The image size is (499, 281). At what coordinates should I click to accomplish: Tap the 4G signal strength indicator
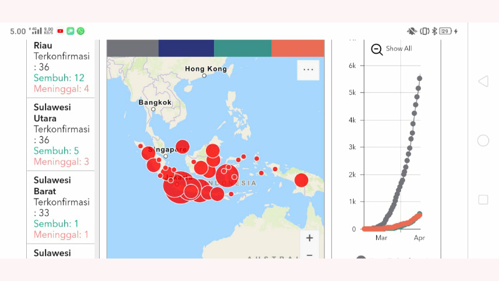36,31
